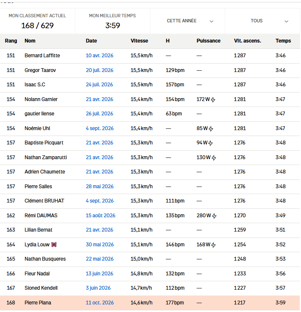Viewport: 301px width, 312px height.
Task: Open Baptiste Picquart's 21 avr. 2026 activity
Action: (x=99, y=143)
